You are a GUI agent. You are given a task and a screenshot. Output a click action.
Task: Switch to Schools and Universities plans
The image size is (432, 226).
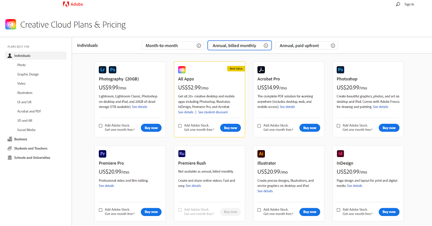point(32,158)
